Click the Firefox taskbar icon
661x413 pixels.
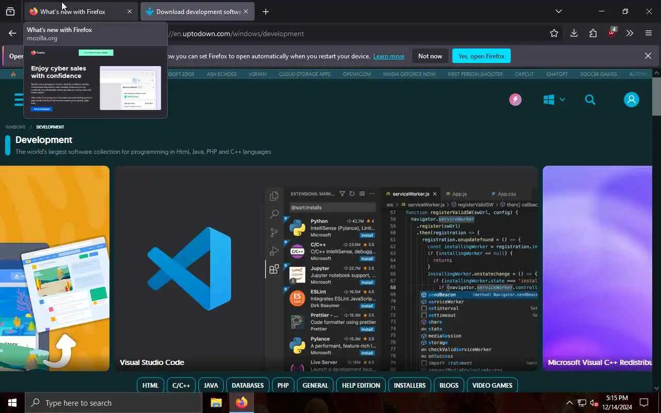[x=242, y=403]
